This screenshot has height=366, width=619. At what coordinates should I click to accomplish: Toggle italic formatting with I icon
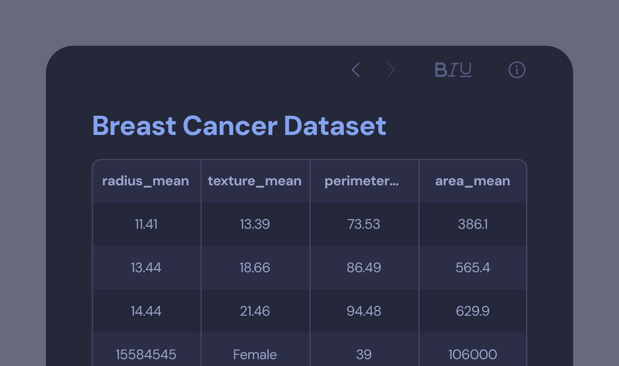point(453,70)
